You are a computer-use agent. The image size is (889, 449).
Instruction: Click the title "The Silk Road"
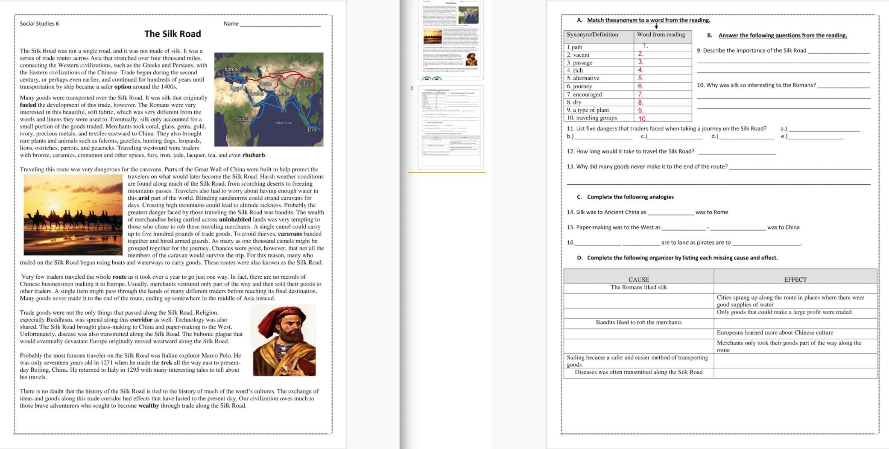(173, 34)
